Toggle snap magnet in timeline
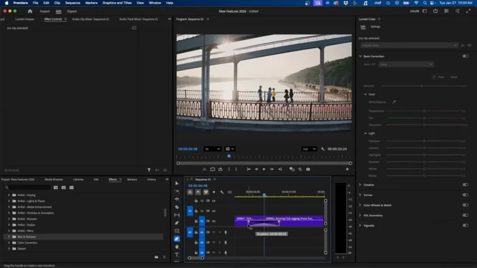477x268 pixels. click(x=198, y=192)
